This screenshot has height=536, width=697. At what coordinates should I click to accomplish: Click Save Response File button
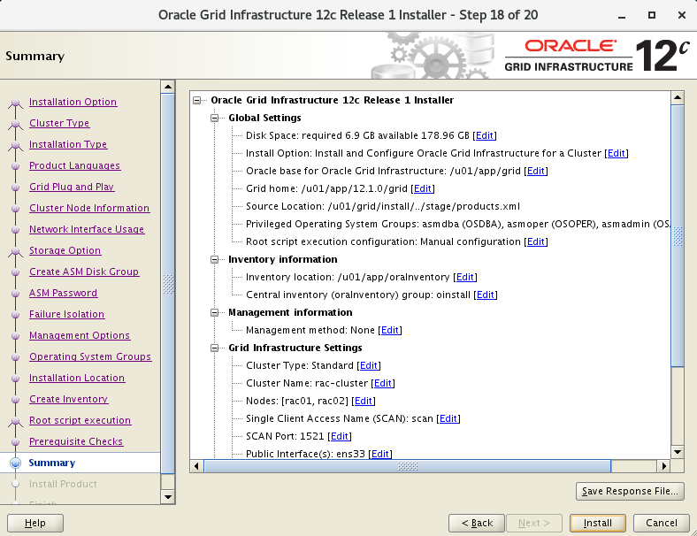629,491
